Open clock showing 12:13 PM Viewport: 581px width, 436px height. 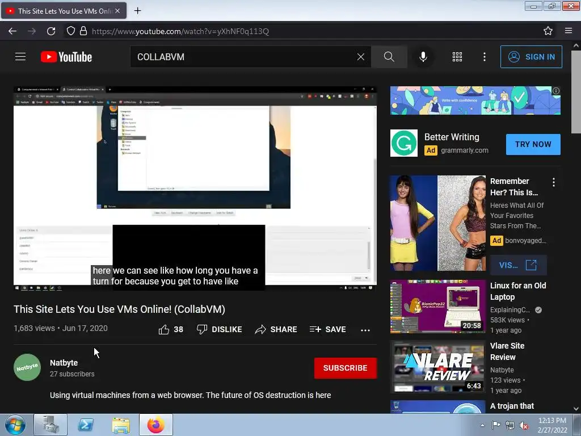552,425
